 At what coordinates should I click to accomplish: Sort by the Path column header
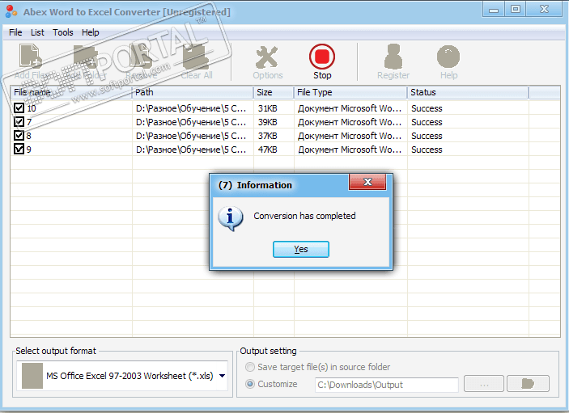click(x=193, y=92)
